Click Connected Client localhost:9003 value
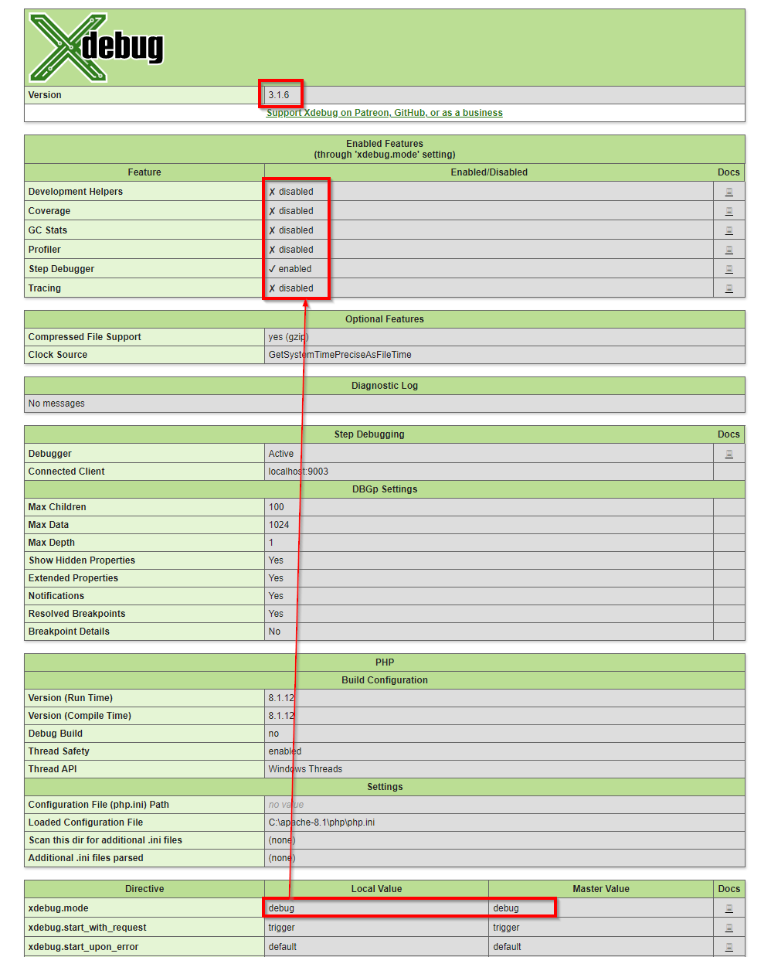Viewport: 771px width, 957px height. (298, 472)
